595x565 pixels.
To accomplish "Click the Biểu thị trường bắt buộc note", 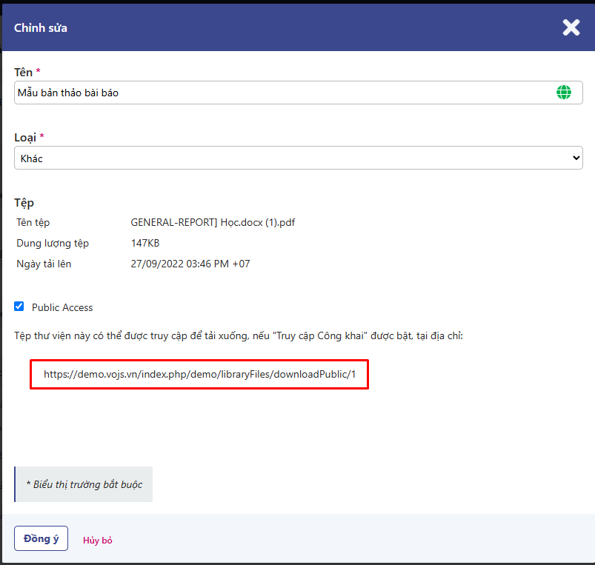I will (x=84, y=484).
